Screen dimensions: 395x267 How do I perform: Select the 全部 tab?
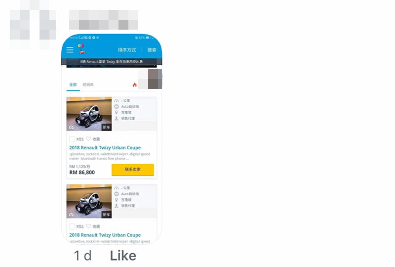coord(73,85)
